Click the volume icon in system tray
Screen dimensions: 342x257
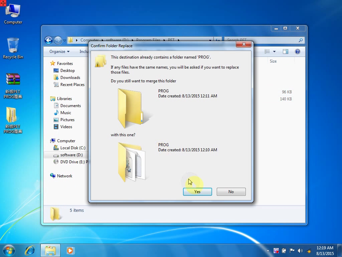(300, 251)
